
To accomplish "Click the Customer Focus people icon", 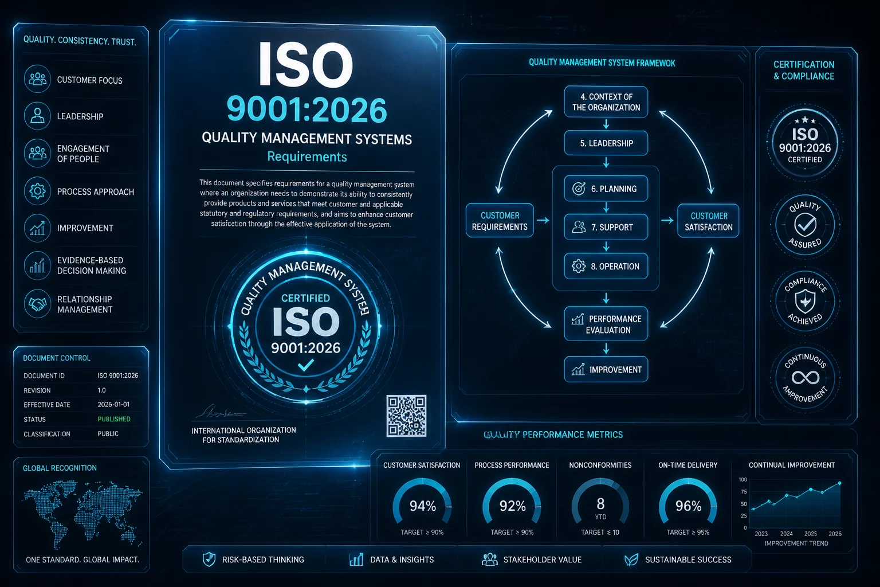I will click(x=37, y=79).
